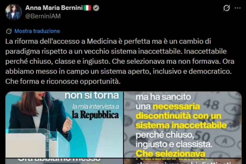Open the Anna Maria Bernini display name

coord(54,8)
